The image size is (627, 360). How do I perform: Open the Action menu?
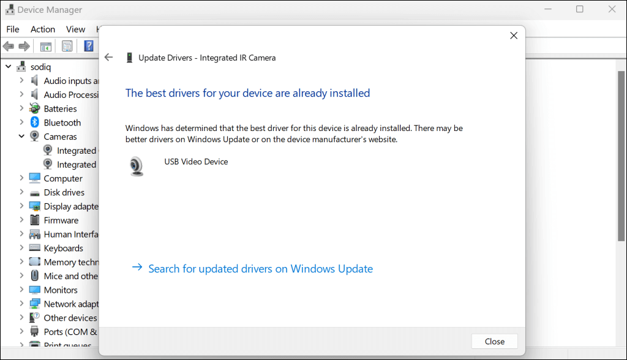click(43, 29)
